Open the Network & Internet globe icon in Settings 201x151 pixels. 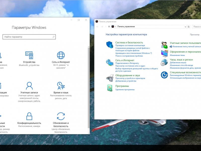[61, 55]
